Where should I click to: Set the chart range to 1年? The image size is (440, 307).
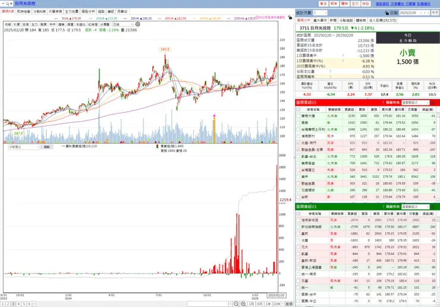coord(268,304)
